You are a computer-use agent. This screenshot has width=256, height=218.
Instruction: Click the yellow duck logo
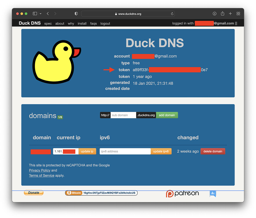tap(57, 62)
